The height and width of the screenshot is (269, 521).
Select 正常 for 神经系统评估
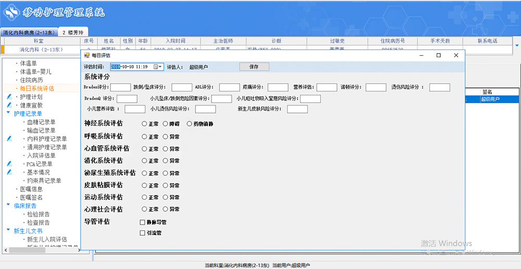tap(144, 124)
